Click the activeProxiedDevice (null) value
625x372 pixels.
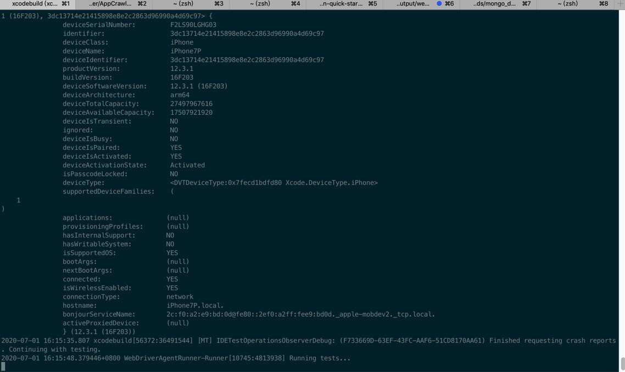click(x=178, y=323)
